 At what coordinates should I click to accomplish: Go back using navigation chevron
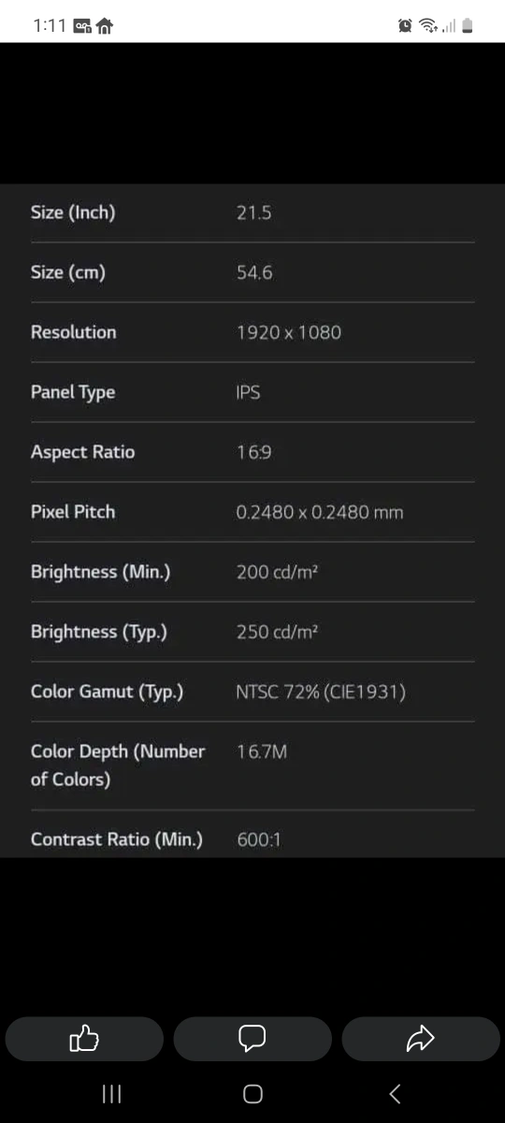pos(395,1093)
